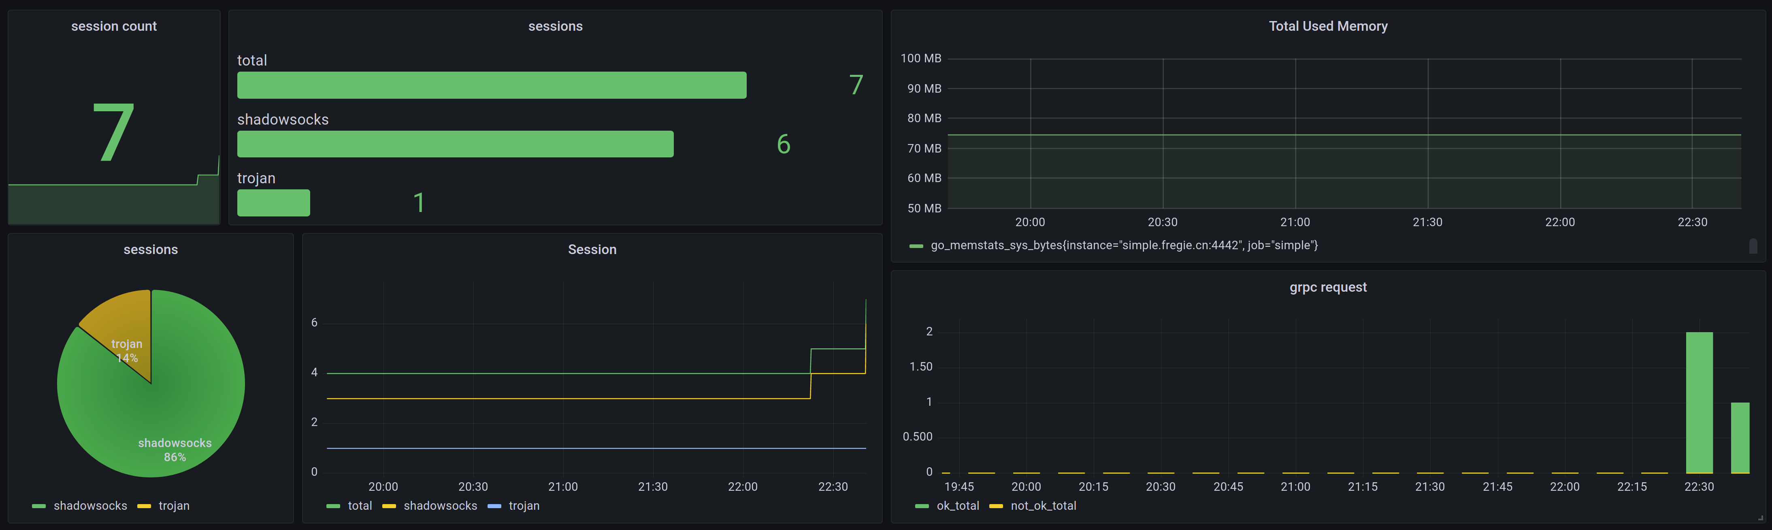Toggle the total series in the Session legend
1772x530 pixels.
(360, 506)
